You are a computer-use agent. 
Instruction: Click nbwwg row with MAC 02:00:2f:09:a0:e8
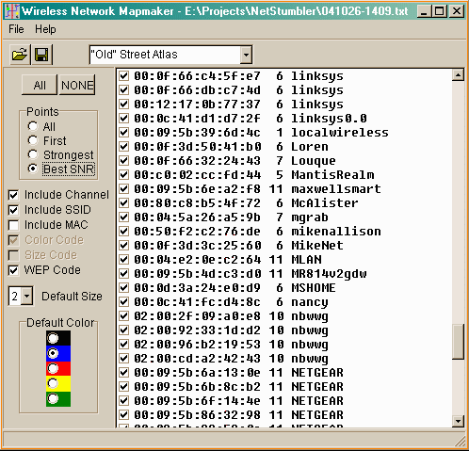(x=231, y=316)
